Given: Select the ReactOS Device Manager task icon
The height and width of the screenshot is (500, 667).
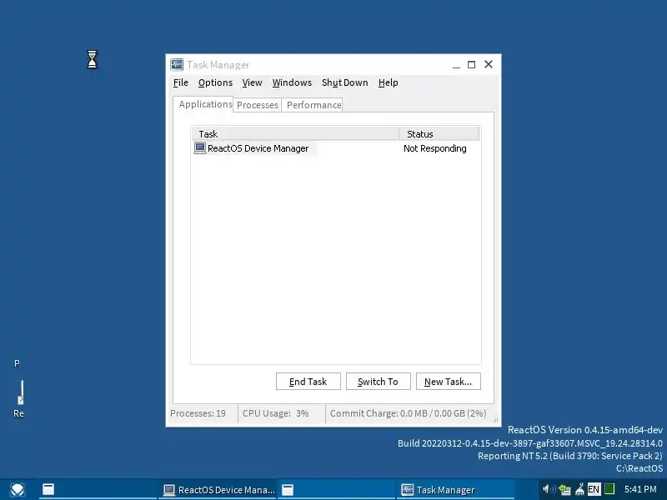Looking at the screenshot, I should (x=199, y=148).
